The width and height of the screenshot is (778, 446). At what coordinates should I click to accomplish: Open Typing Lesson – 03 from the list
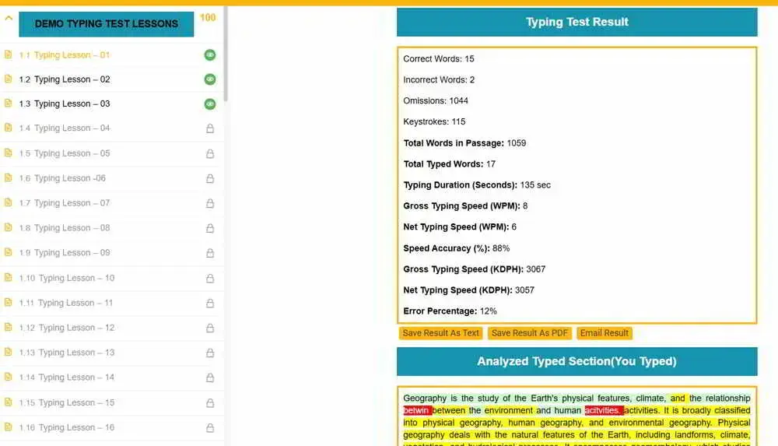point(72,104)
